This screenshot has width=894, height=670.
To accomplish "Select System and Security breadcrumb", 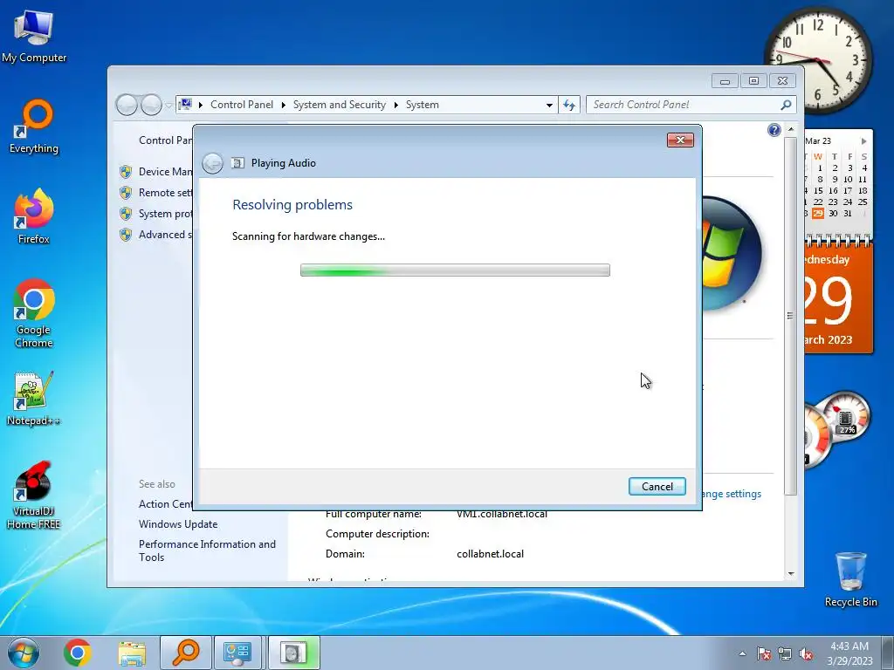I will [340, 105].
